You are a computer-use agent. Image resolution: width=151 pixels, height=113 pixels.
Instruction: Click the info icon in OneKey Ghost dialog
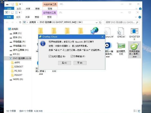coord(43,44)
